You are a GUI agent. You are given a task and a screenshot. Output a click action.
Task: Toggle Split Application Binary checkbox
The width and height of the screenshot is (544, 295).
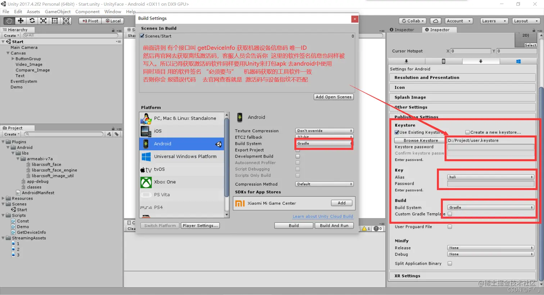click(450, 263)
